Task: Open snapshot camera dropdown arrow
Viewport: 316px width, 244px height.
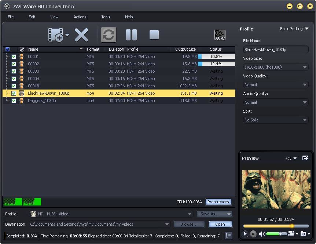Action: [x=309, y=234]
